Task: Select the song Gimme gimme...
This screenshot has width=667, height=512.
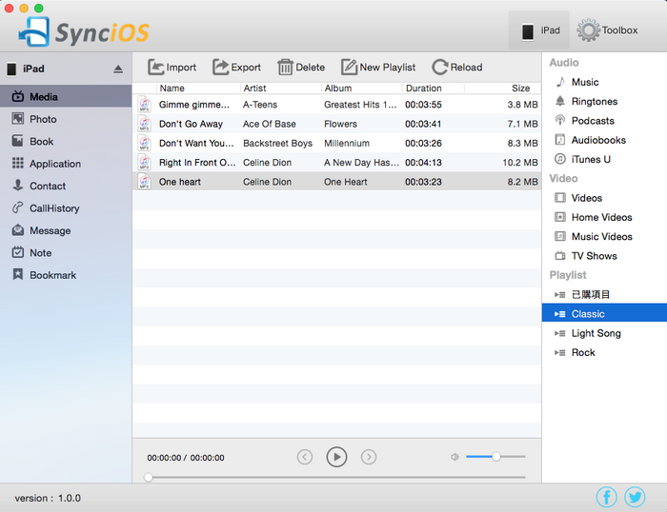Action: tap(336, 105)
